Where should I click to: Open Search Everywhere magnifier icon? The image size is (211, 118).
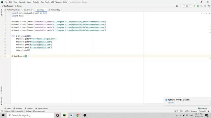coord(209,6)
